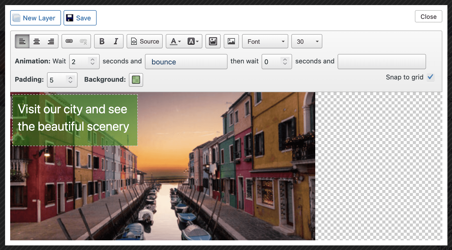Center-align the layer text
The image size is (452, 250).
point(37,41)
